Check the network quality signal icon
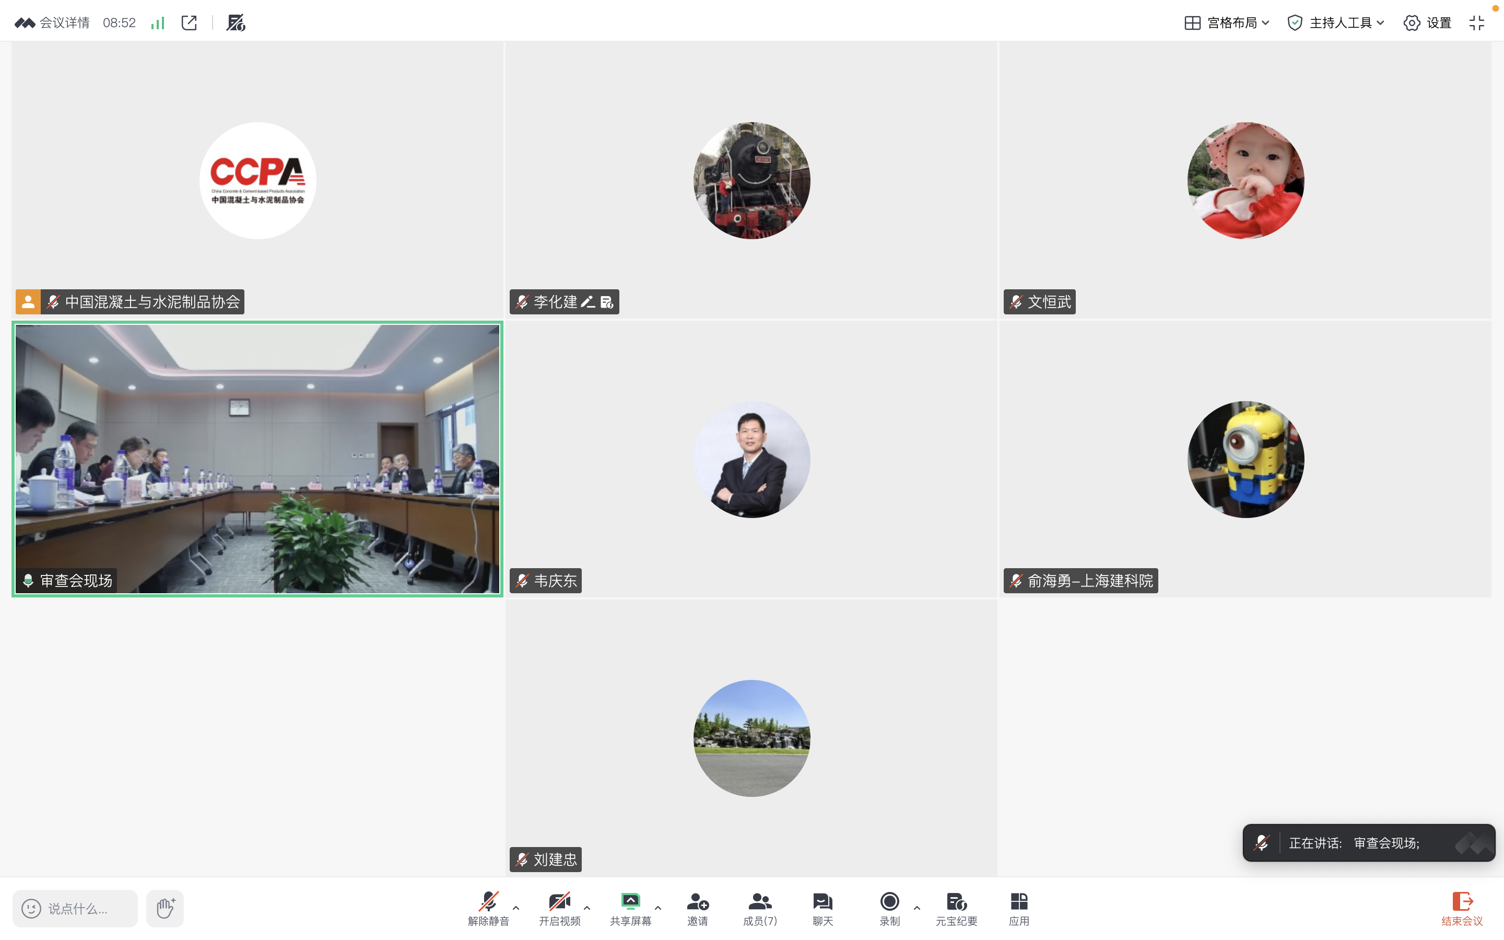 click(157, 22)
